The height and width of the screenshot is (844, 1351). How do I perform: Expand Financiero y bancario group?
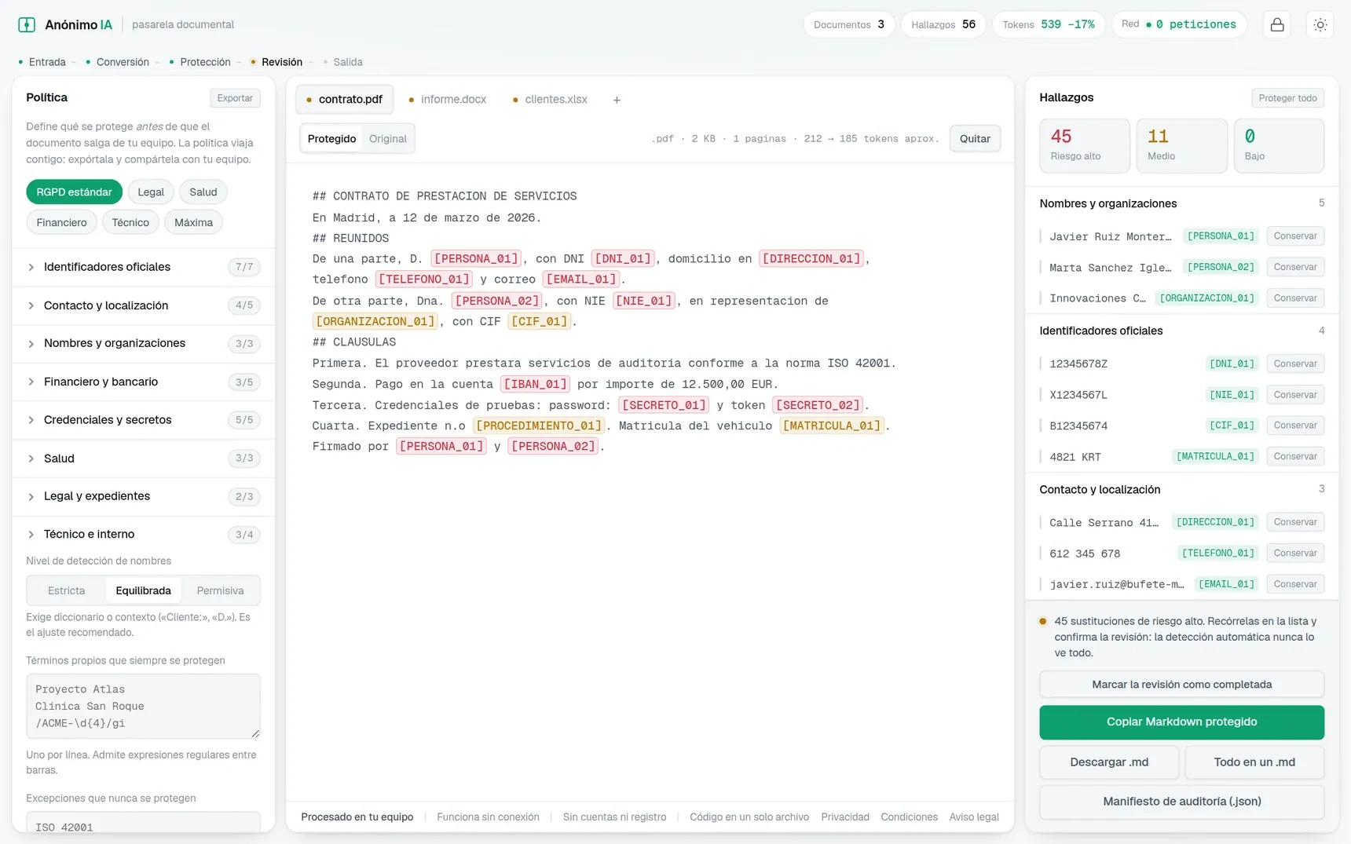tap(144, 382)
